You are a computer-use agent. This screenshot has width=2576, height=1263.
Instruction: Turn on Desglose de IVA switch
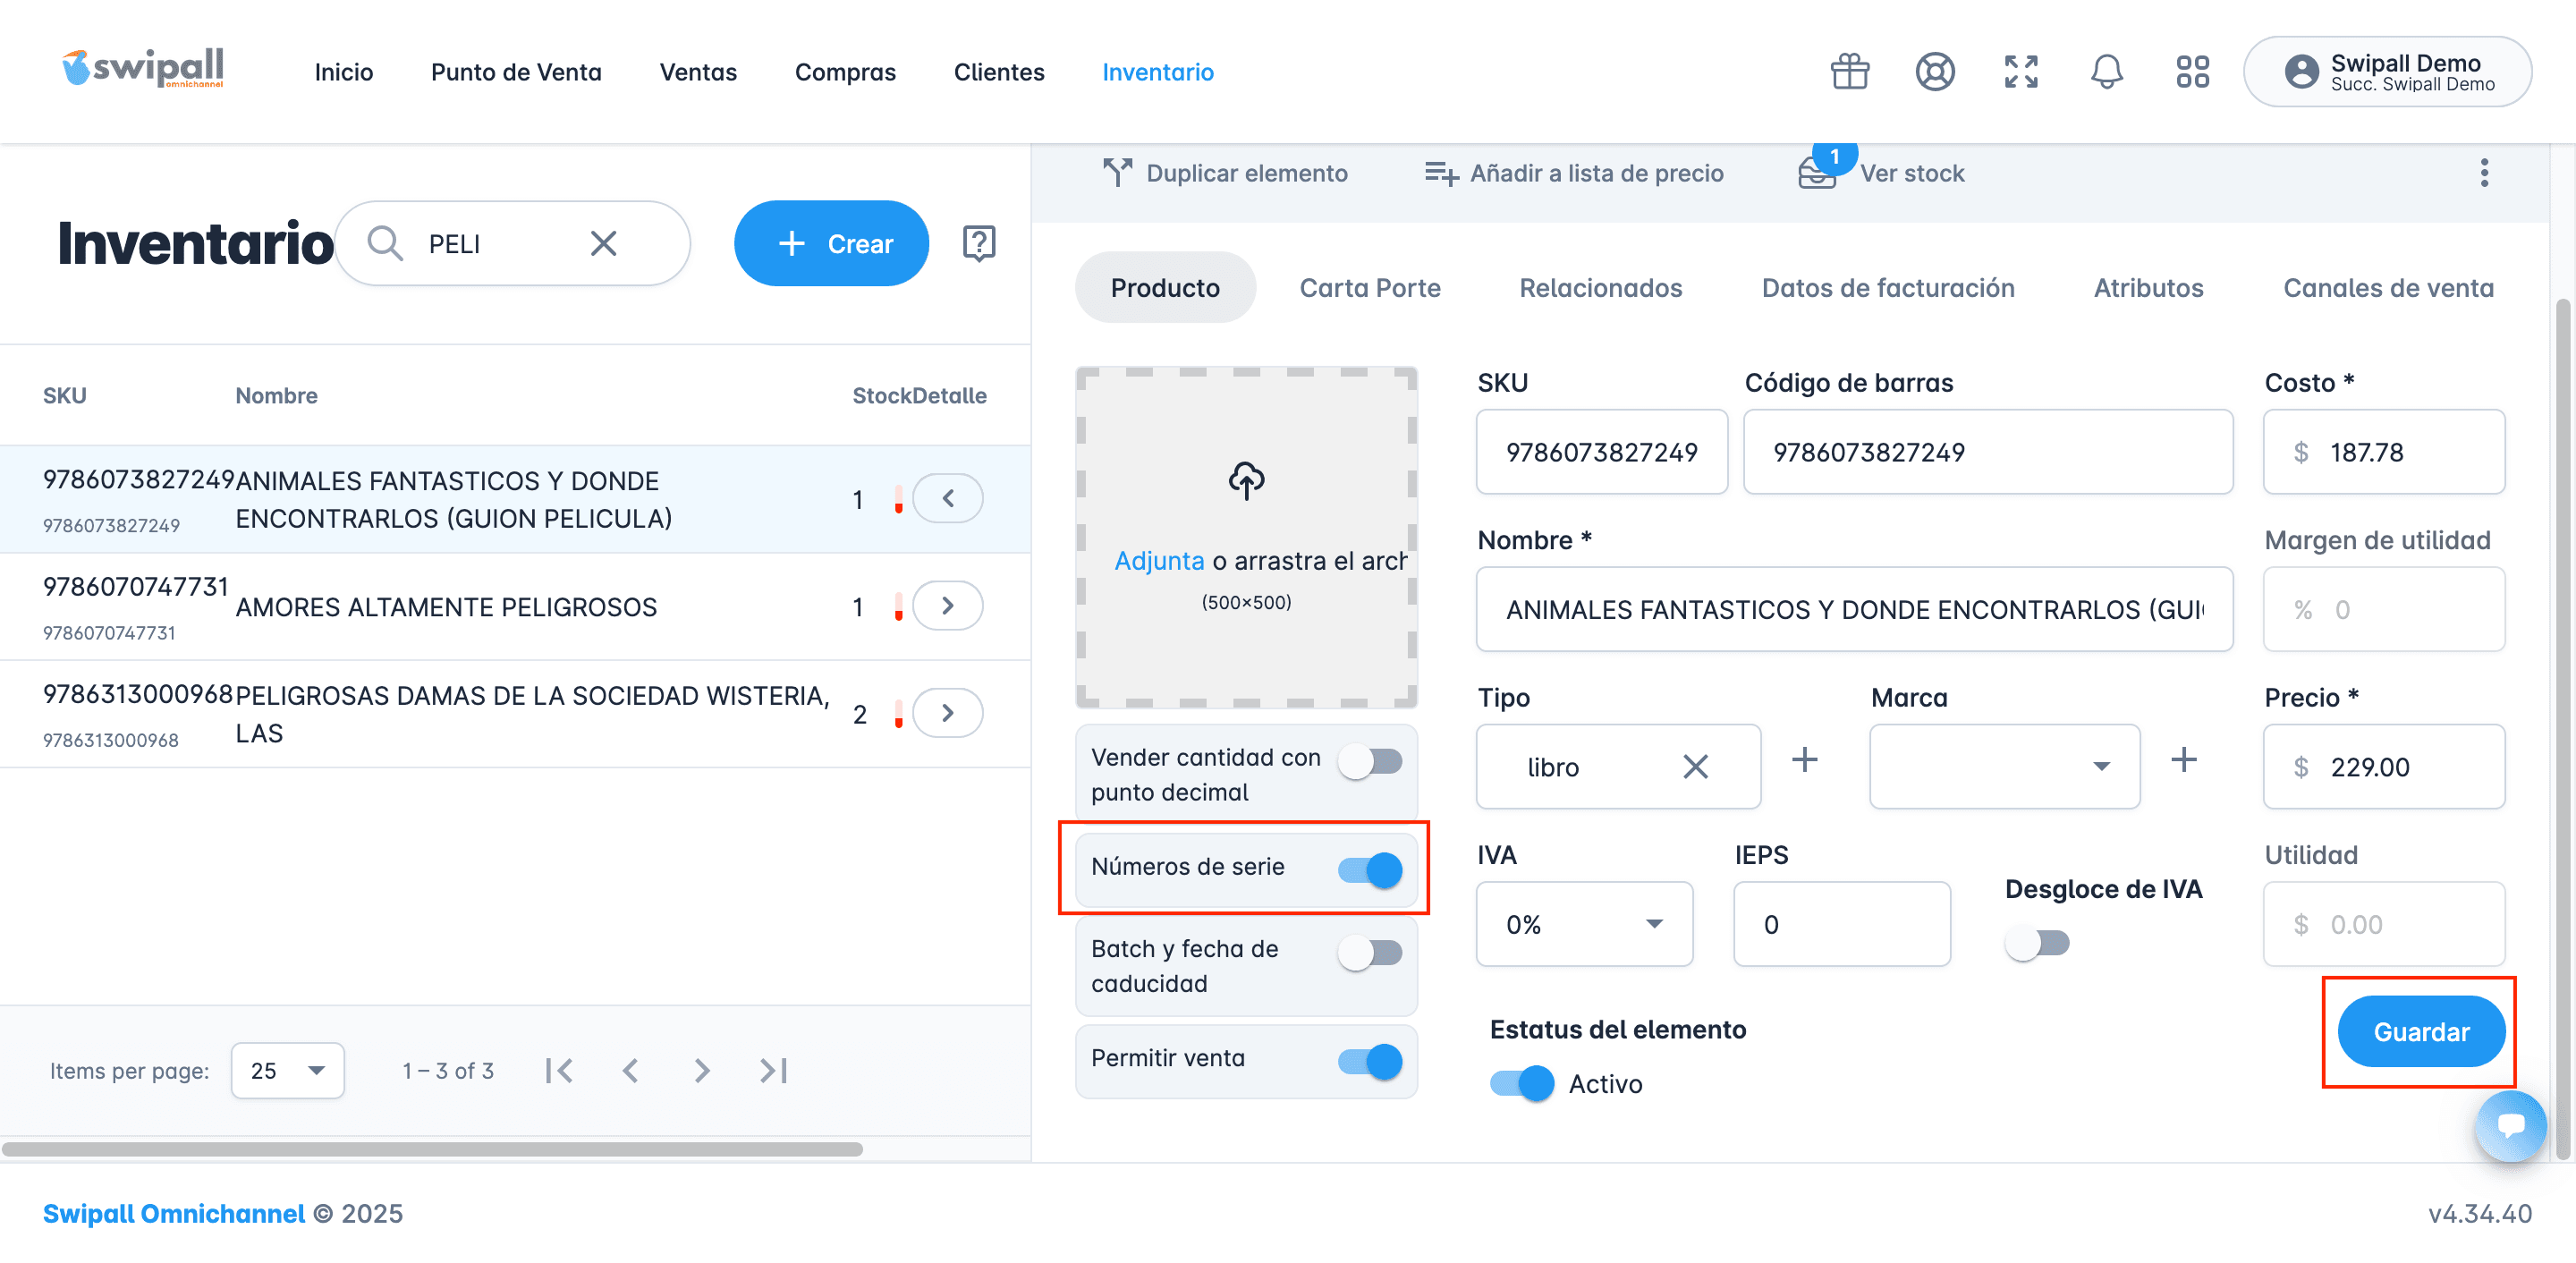[2036, 943]
